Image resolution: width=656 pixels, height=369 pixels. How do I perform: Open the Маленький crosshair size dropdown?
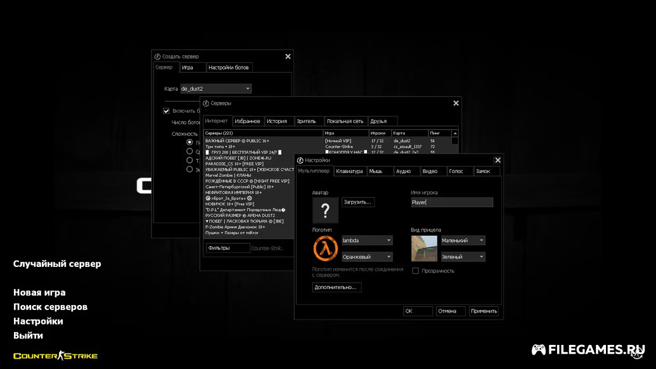tap(463, 240)
